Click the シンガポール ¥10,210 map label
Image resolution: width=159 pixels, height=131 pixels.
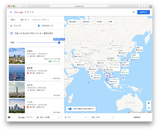point(114,81)
